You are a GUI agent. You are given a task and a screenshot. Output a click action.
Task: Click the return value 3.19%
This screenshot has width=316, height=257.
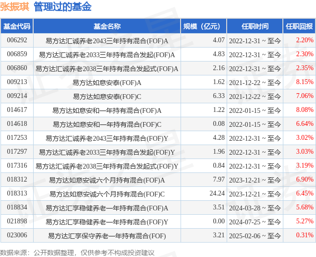pyautogui.click(x=304, y=165)
